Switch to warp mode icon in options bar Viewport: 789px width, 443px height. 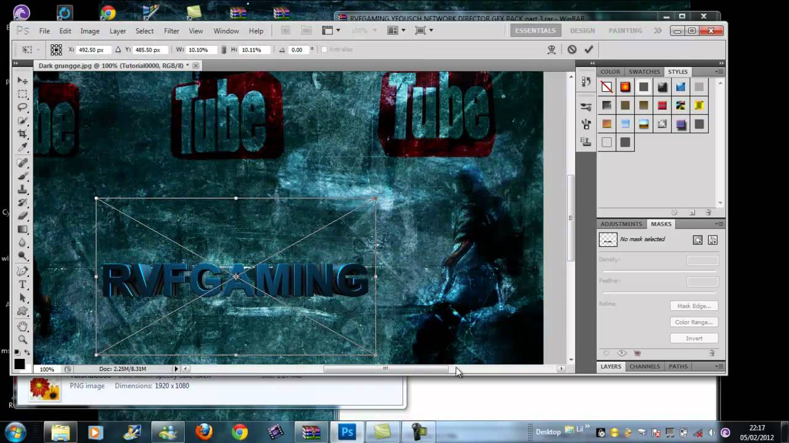tap(552, 50)
